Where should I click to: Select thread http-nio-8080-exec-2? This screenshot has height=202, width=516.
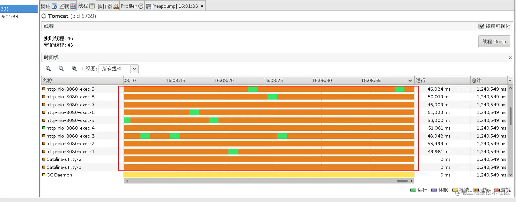pos(70,144)
